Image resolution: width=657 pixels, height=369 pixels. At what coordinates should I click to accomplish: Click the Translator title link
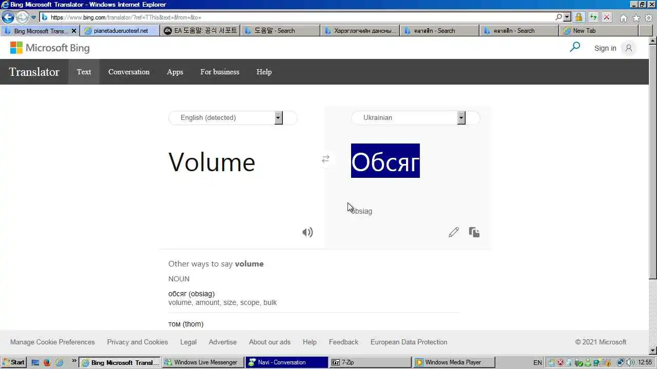coord(34,72)
